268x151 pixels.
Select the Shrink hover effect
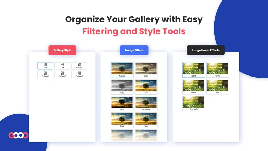click(194, 87)
